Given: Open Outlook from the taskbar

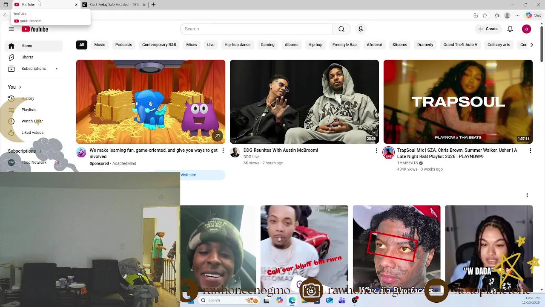Looking at the screenshot, I should pyautogui.click(x=330, y=300).
